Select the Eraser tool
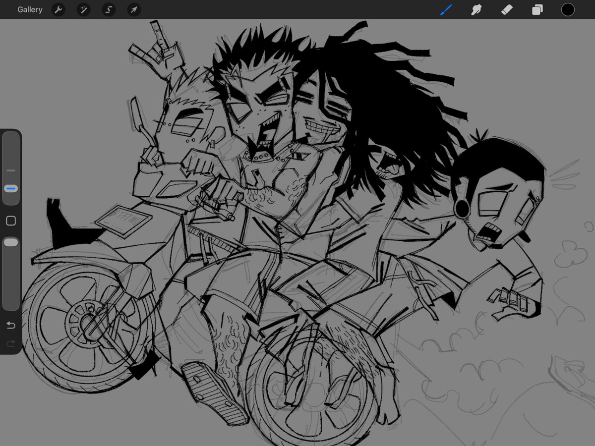This screenshot has width=595, height=446. coord(507,9)
